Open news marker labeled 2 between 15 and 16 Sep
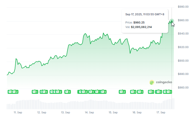This screenshot has height=119, width=195. tap(122, 92)
